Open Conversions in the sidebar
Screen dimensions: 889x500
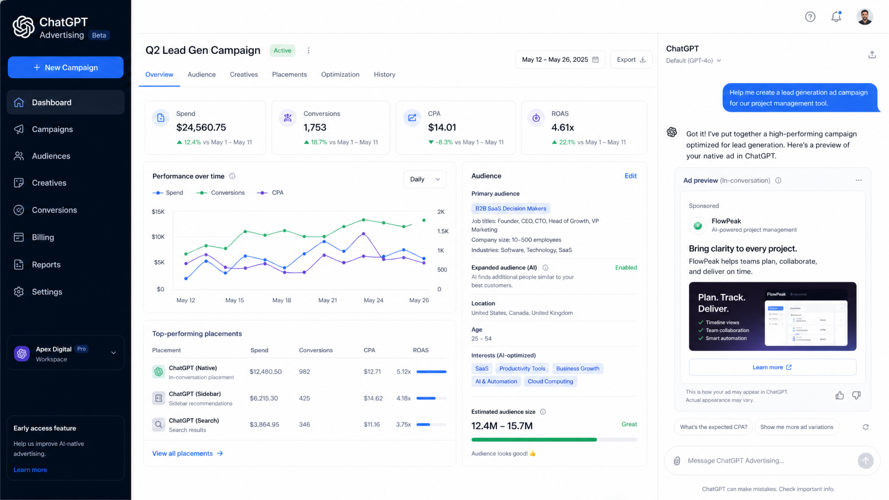(x=66, y=210)
